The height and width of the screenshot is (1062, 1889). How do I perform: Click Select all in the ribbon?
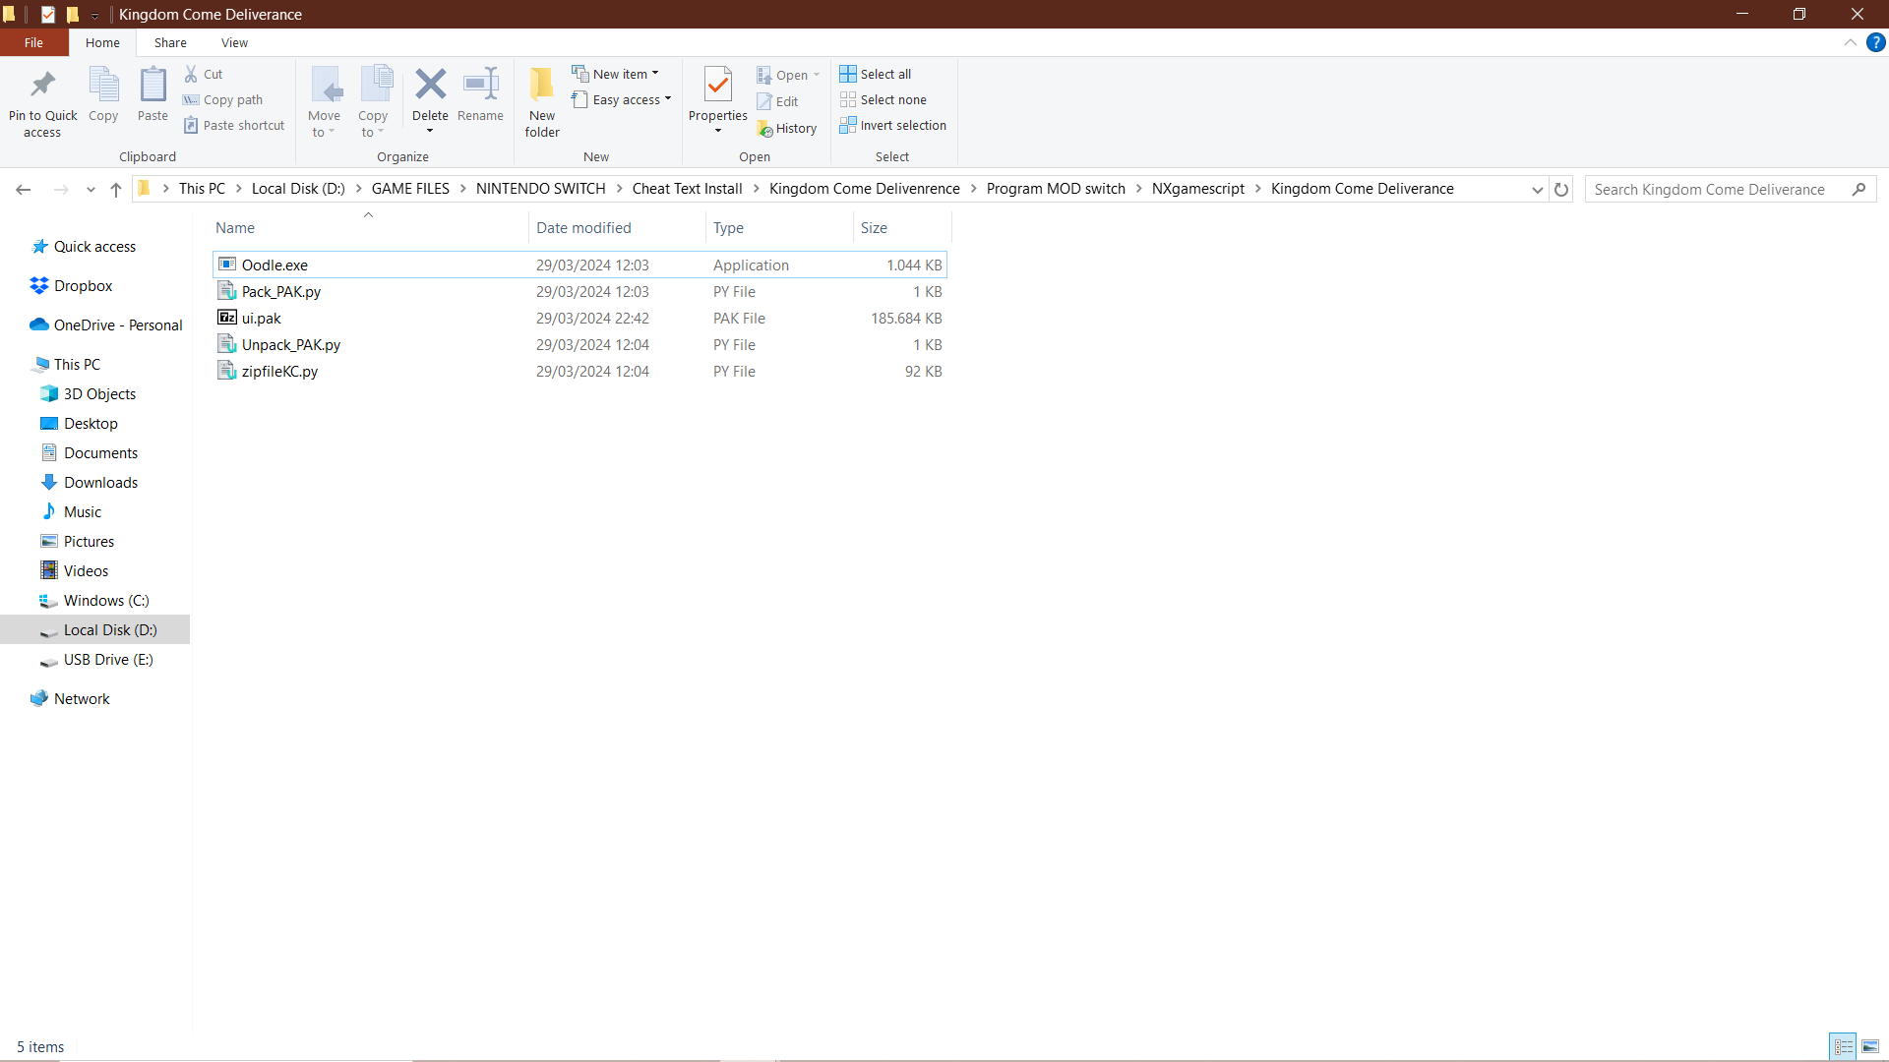click(x=876, y=74)
